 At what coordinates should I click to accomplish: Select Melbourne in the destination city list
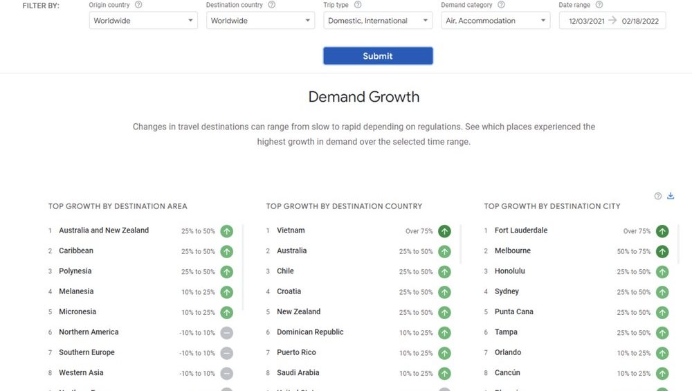513,251
